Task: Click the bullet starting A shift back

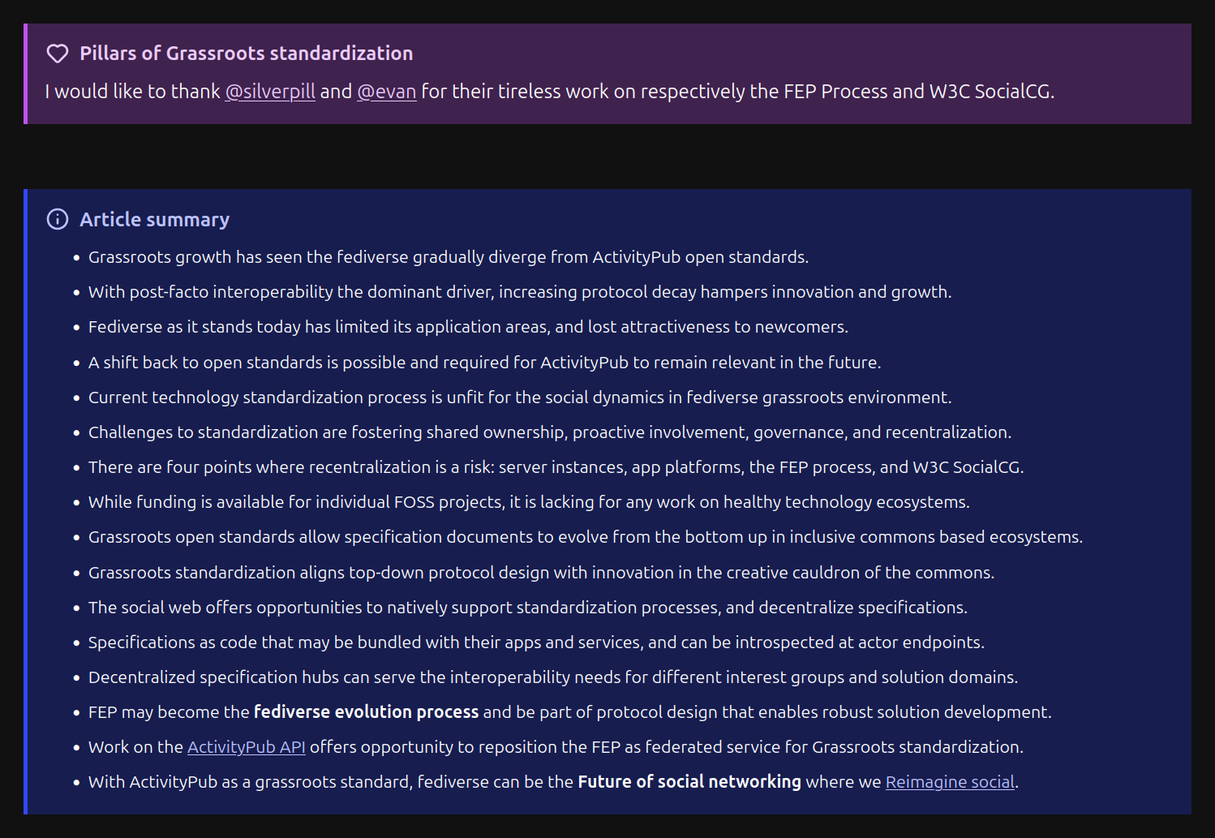Action: pyautogui.click(x=484, y=363)
